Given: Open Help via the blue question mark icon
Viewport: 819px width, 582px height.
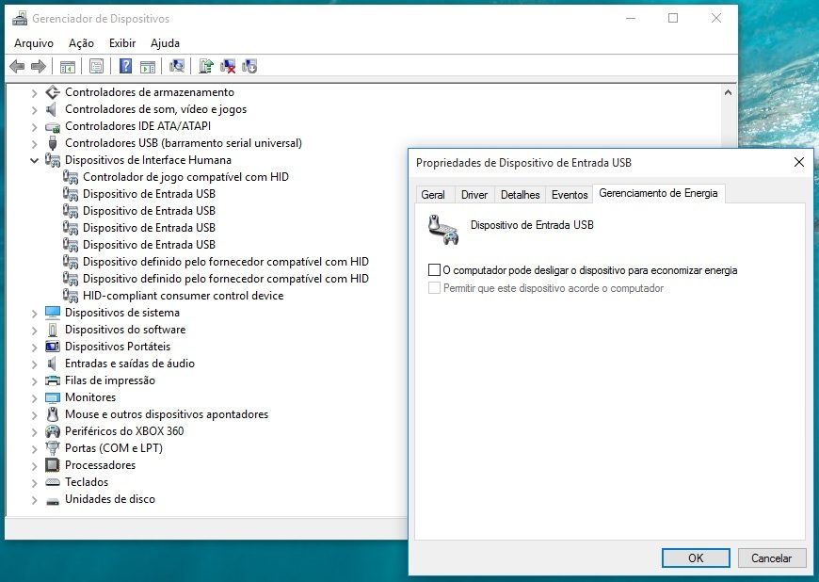Looking at the screenshot, I should click(x=125, y=66).
